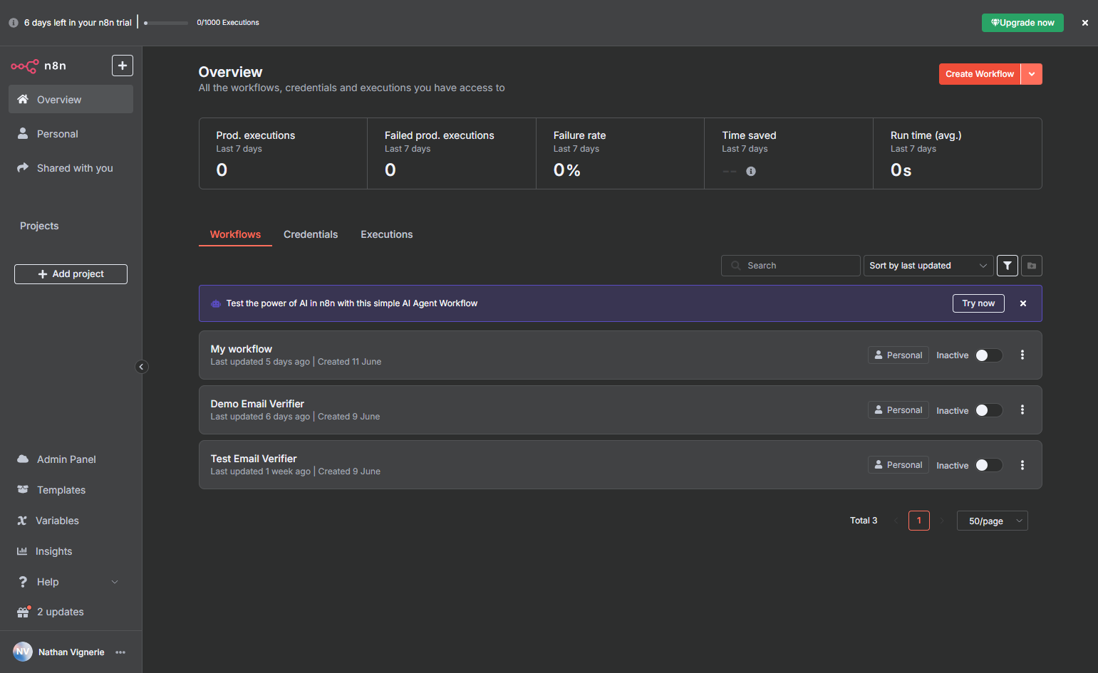This screenshot has height=673, width=1098.
Task: Activate the Test Email Verifier toggle
Action: click(x=989, y=465)
